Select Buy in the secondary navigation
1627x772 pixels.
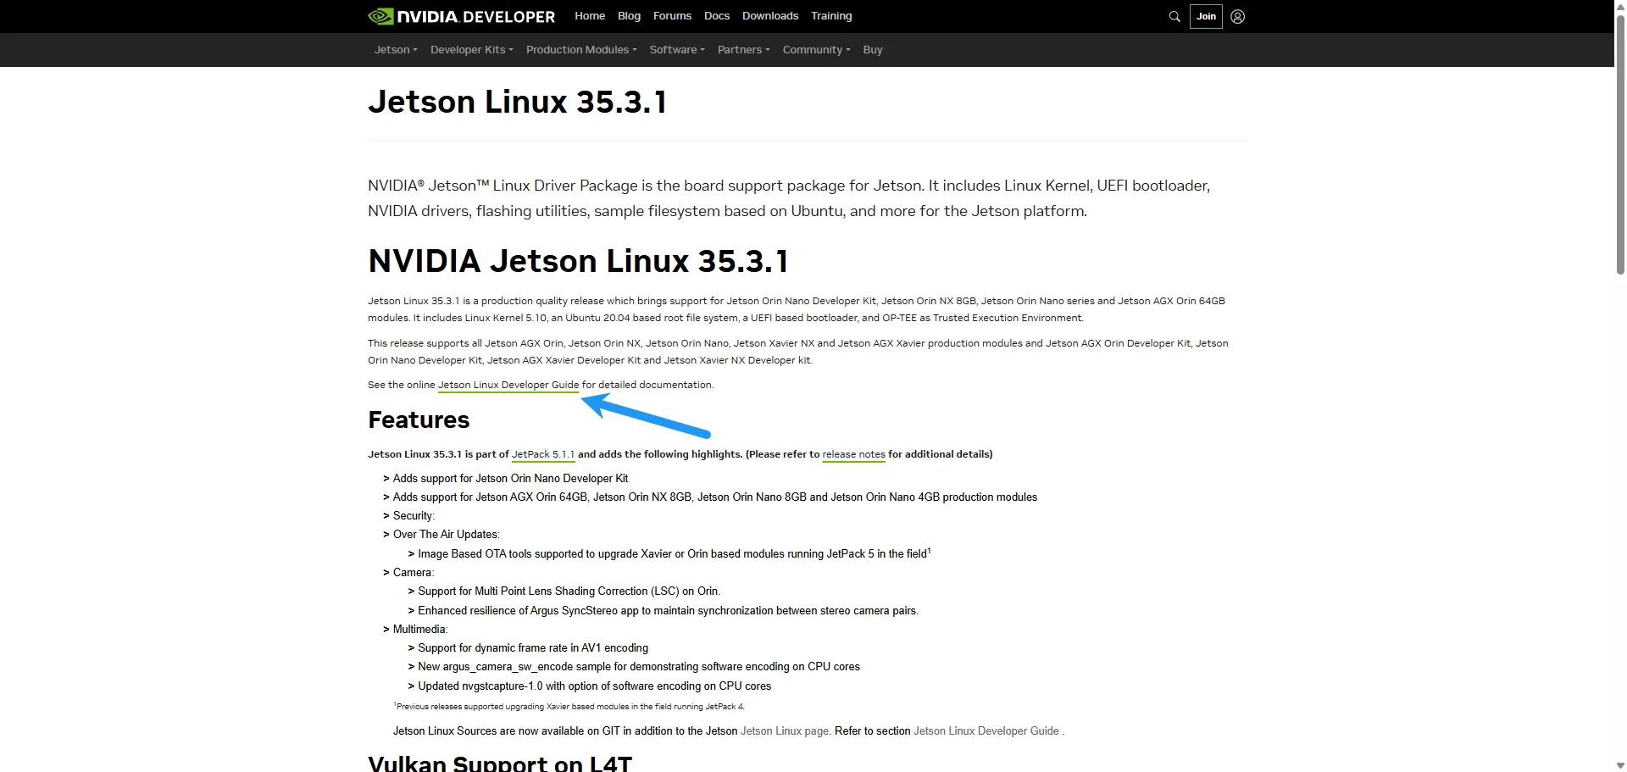coord(873,50)
